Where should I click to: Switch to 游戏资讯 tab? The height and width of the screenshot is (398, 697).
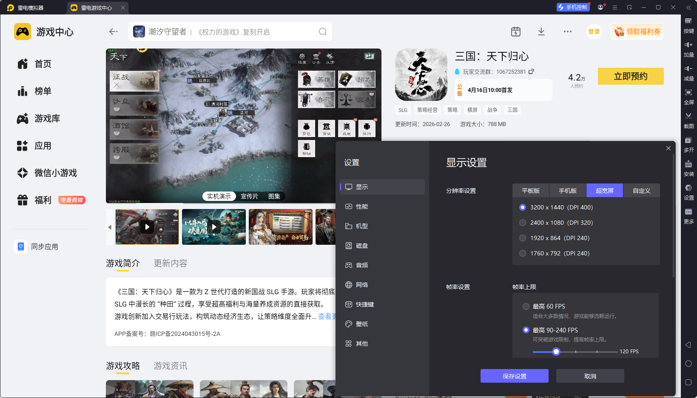click(171, 366)
